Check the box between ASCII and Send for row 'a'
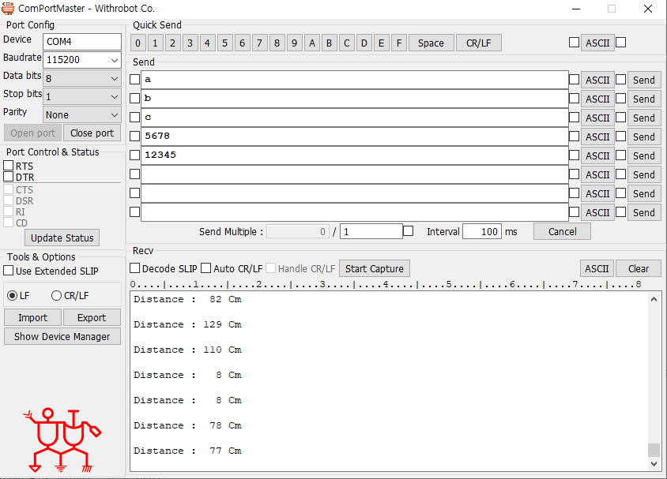 [620, 80]
